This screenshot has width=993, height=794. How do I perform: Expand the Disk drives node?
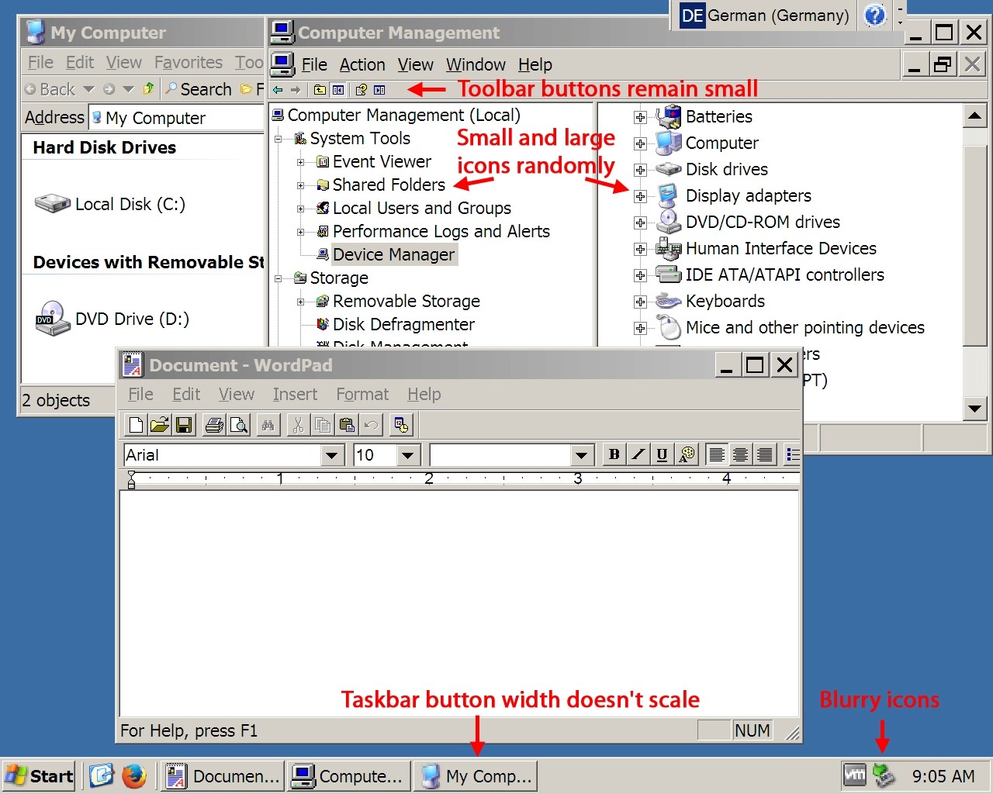(x=640, y=170)
